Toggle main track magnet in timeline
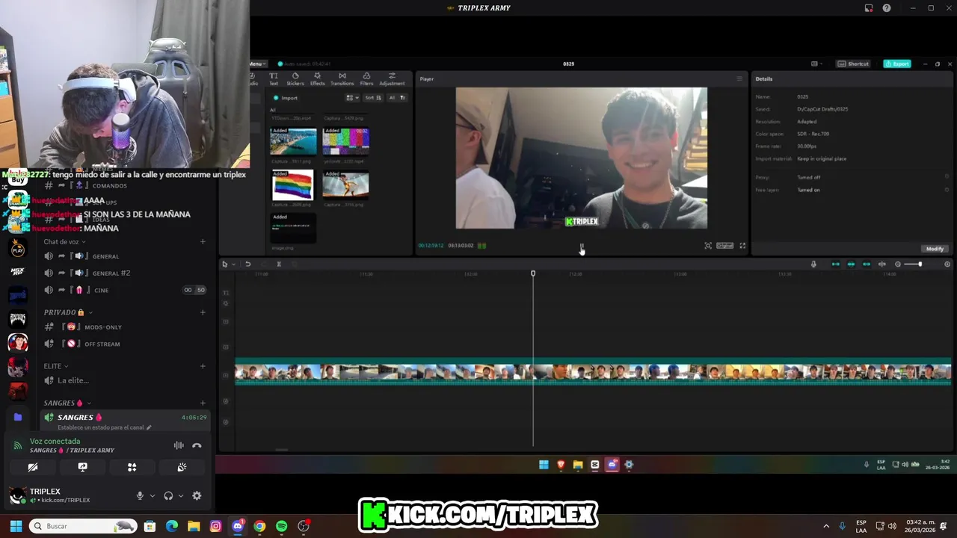957x538 pixels. [x=835, y=264]
